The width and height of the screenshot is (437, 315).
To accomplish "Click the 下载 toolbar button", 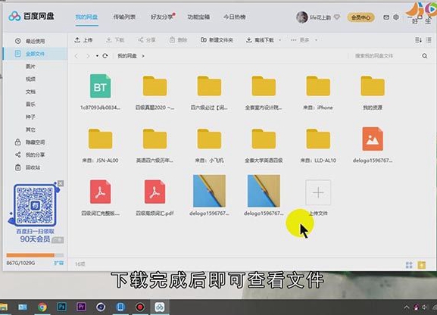I will pos(115,40).
